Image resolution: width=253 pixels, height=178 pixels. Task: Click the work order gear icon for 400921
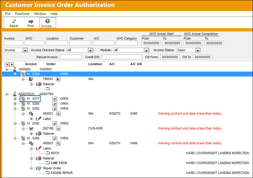point(31,114)
